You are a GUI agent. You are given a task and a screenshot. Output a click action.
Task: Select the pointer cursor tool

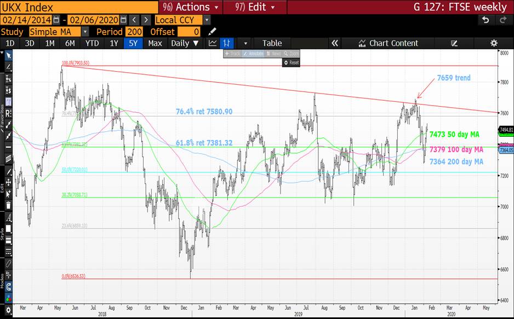[9, 56]
